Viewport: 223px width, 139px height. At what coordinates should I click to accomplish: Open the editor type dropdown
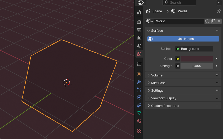tap(142, 3)
